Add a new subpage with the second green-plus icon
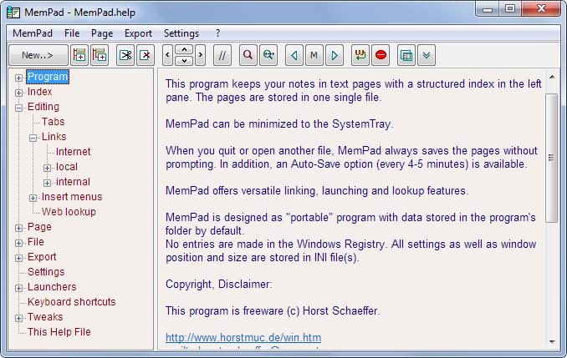 (x=100, y=55)
